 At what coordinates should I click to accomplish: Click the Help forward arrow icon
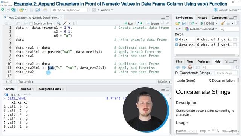[x=184, y=67]
